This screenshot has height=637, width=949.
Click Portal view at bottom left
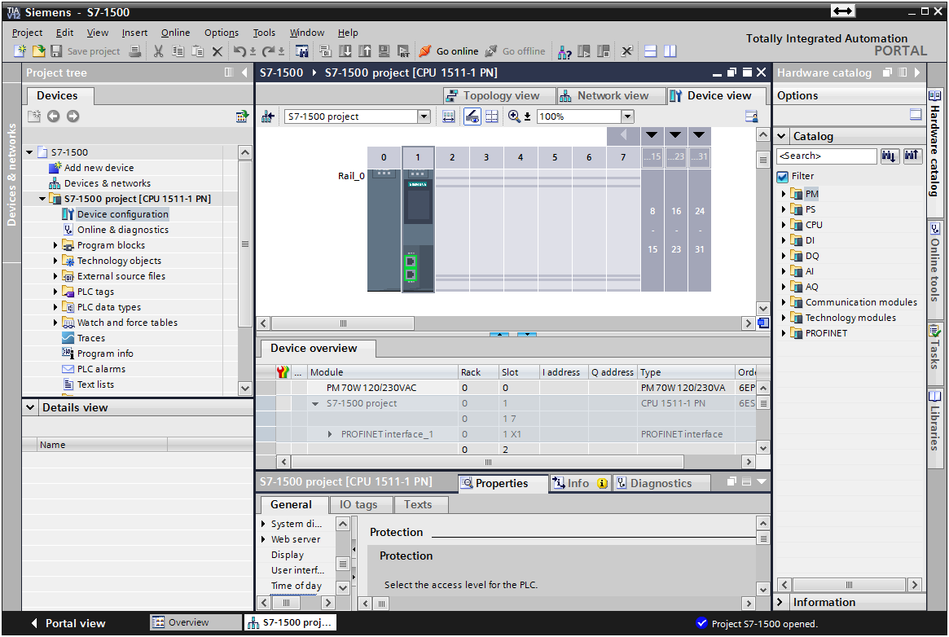click(68, 623)
